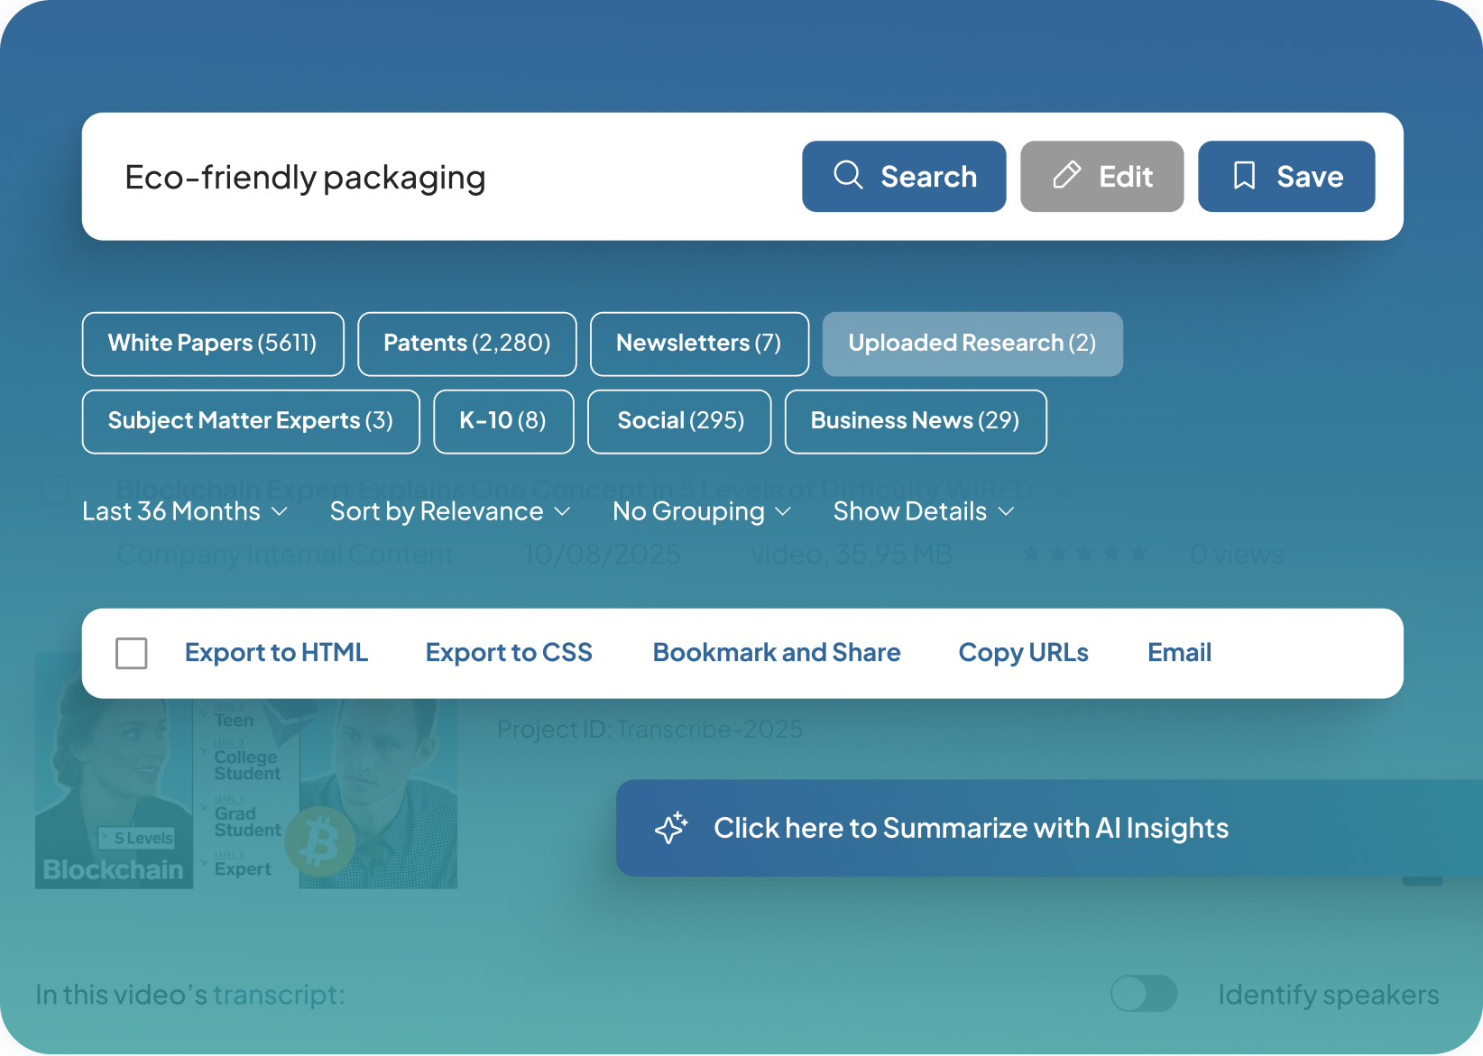Select the White Papers (5611) tab
Viewport: 1483px width, 1056px height.
pos(213,344)
